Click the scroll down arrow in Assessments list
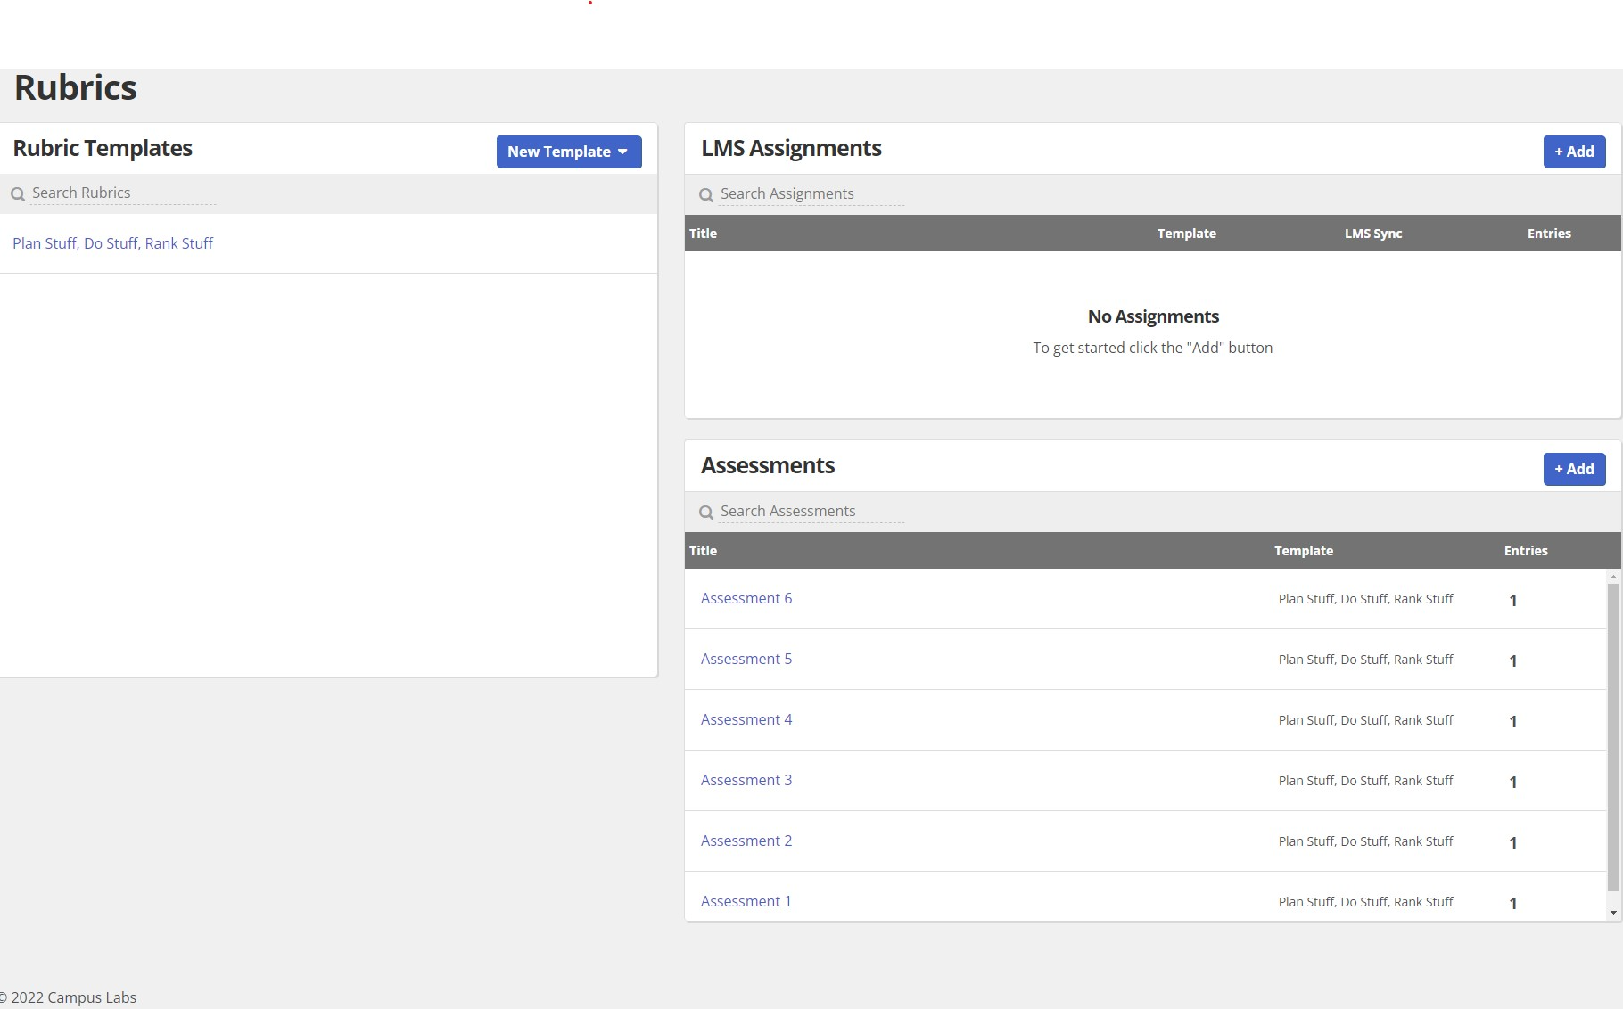 pos(1613,913)
